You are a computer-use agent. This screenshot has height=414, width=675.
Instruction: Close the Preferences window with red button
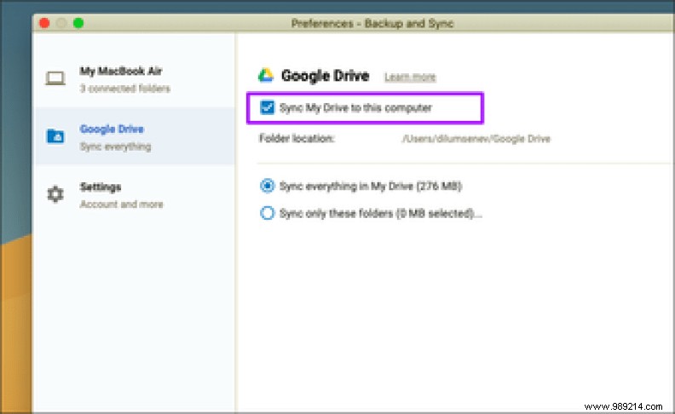(44, 23)
